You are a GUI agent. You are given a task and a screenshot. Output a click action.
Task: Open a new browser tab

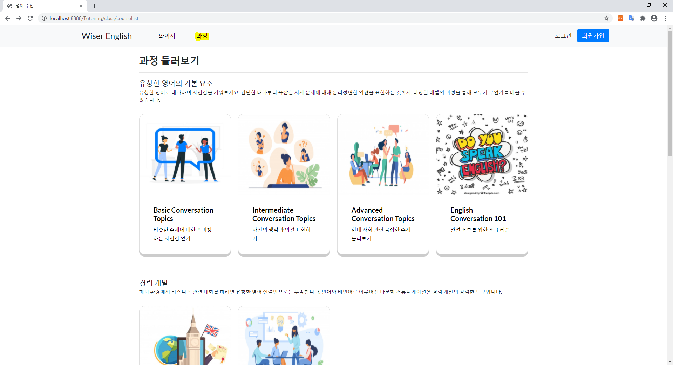point(95,6)
